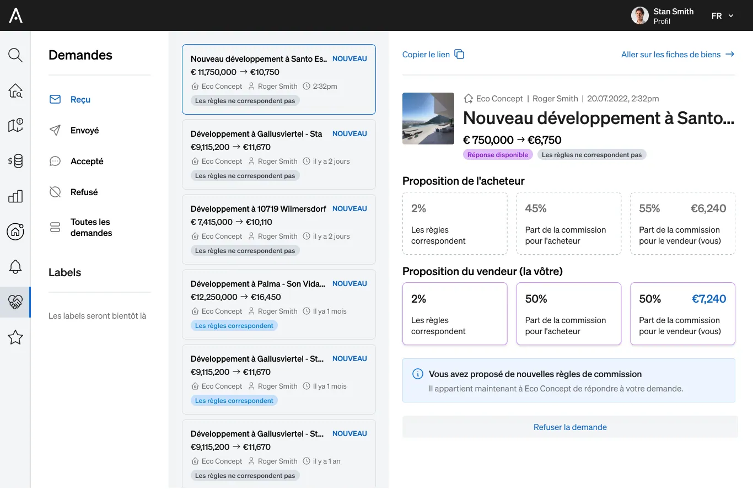Click the Eco Concept agency name in detail header
This screenshot has height=489, width=753.
pos(499,99)
